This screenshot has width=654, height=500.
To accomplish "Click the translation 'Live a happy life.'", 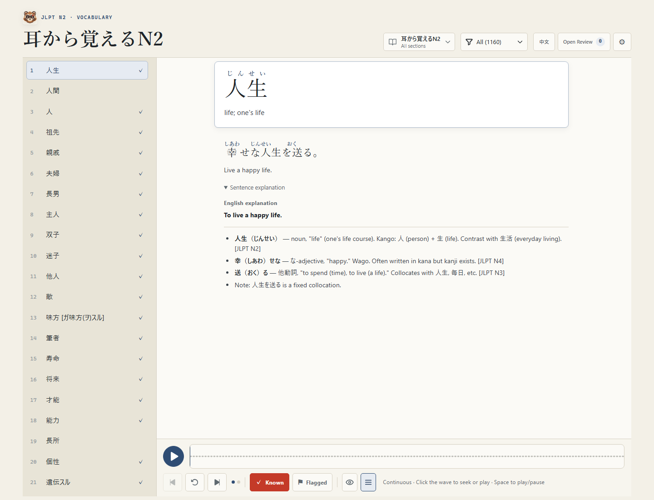I will (248, 170).
